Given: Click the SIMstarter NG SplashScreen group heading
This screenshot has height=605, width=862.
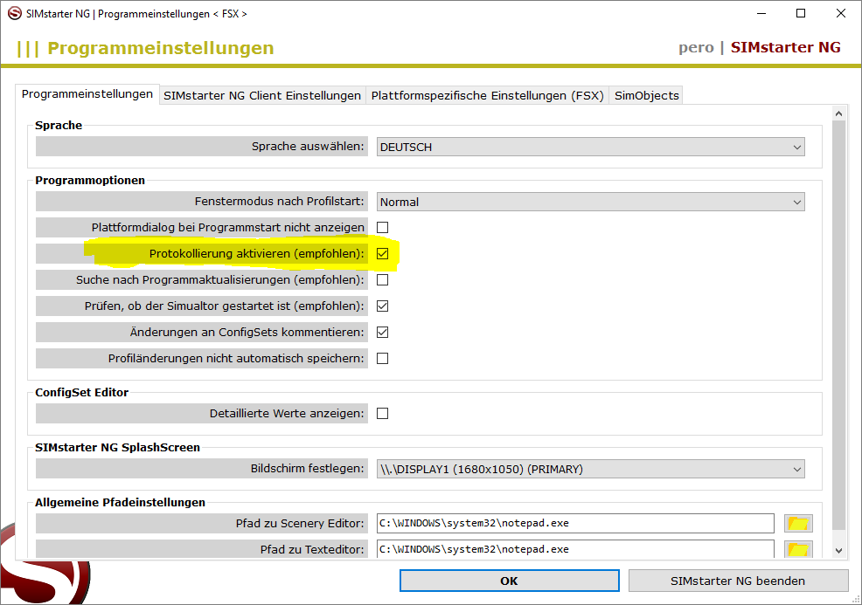Looking at the screenshot, I should pyautogui.click(x=118, y=448).
